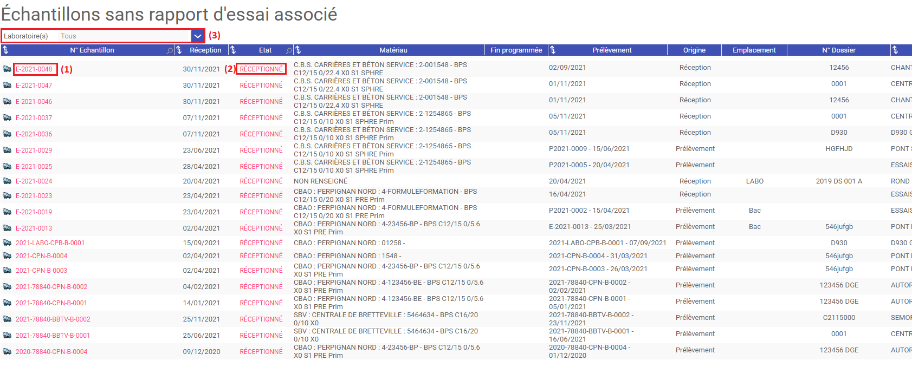This screenshot has width=912, height=367.
Task: Click dossier C2115000
Action: pyautogui.click(x=839, y=318)
